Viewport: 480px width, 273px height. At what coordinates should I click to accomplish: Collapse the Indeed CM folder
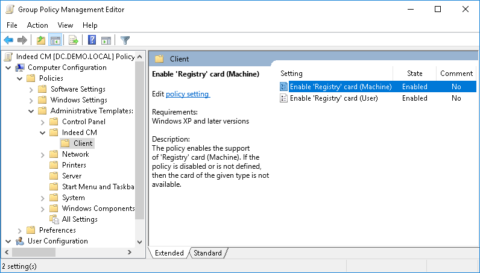43,133
